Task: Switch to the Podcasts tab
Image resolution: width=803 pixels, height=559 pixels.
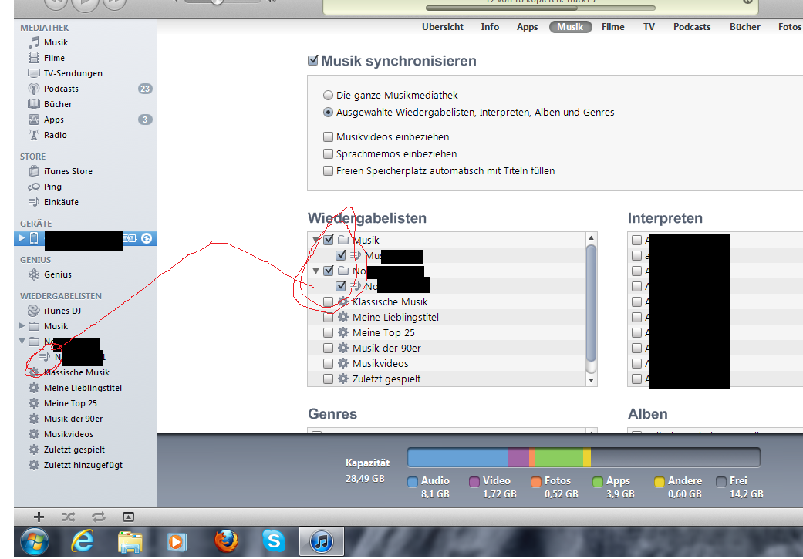Action: click(x=691, y=27)
